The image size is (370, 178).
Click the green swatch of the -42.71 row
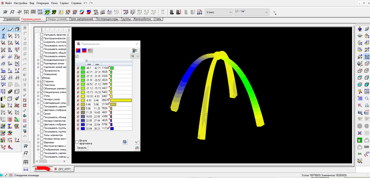tap(83, 72)
